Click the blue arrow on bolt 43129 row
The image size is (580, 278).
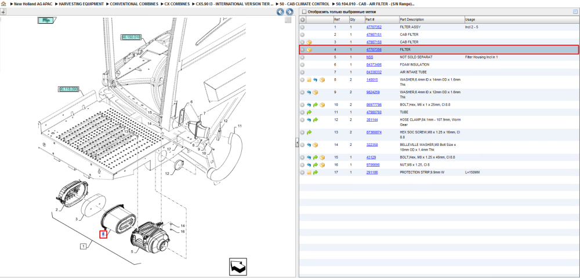[x=309, y=158]
